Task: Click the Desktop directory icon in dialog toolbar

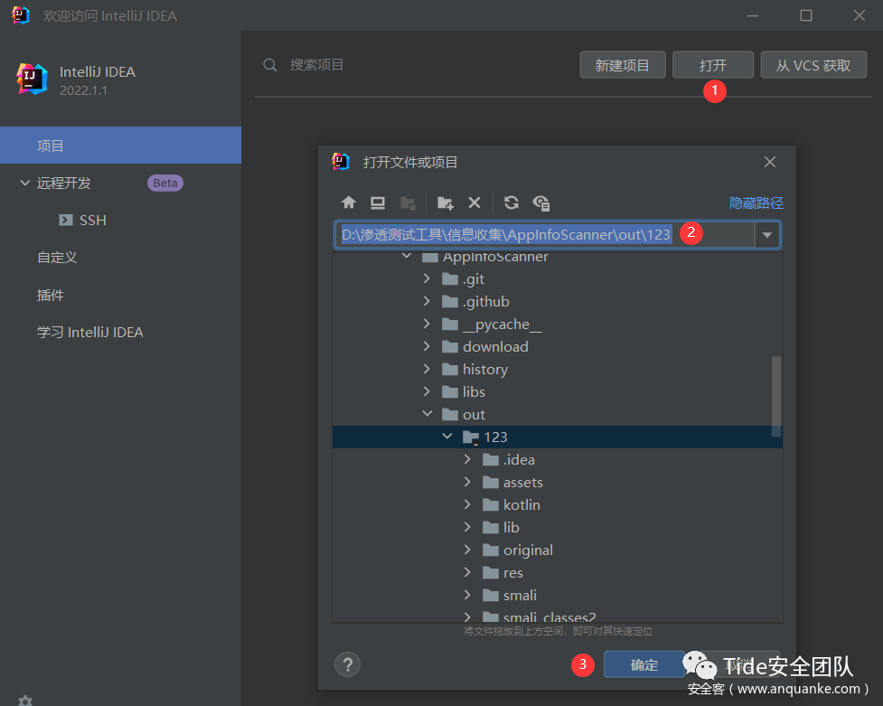Action: 378,202
